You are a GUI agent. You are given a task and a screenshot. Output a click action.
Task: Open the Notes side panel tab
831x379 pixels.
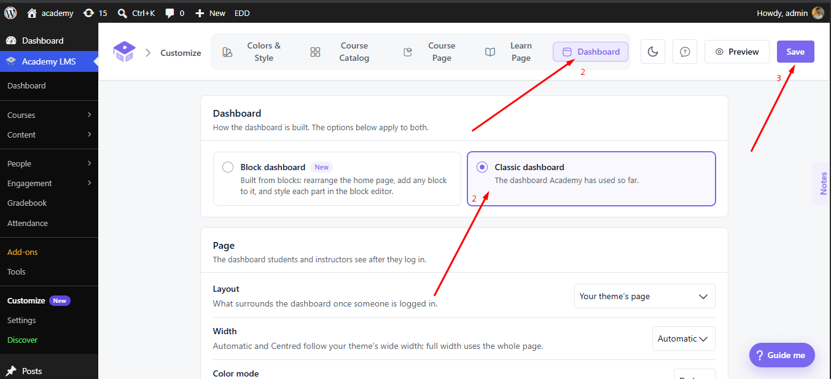[x=822, y=183]
